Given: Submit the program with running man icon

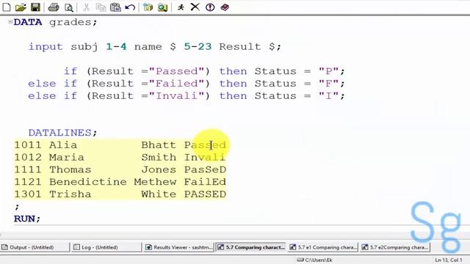Looking at the screenshot, I should click(x=181, y=7).
